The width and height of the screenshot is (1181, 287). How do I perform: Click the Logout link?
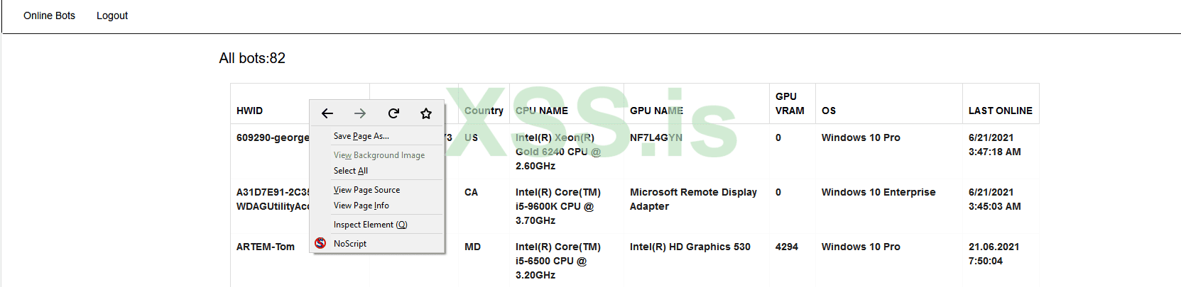(x=112, y=16)
